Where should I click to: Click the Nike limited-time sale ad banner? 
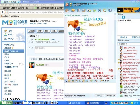point(129,10)
